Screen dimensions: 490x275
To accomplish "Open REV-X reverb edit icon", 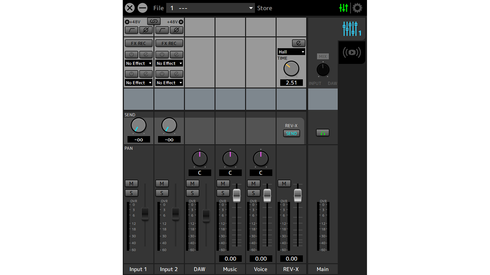I will [x=298, y=43].
